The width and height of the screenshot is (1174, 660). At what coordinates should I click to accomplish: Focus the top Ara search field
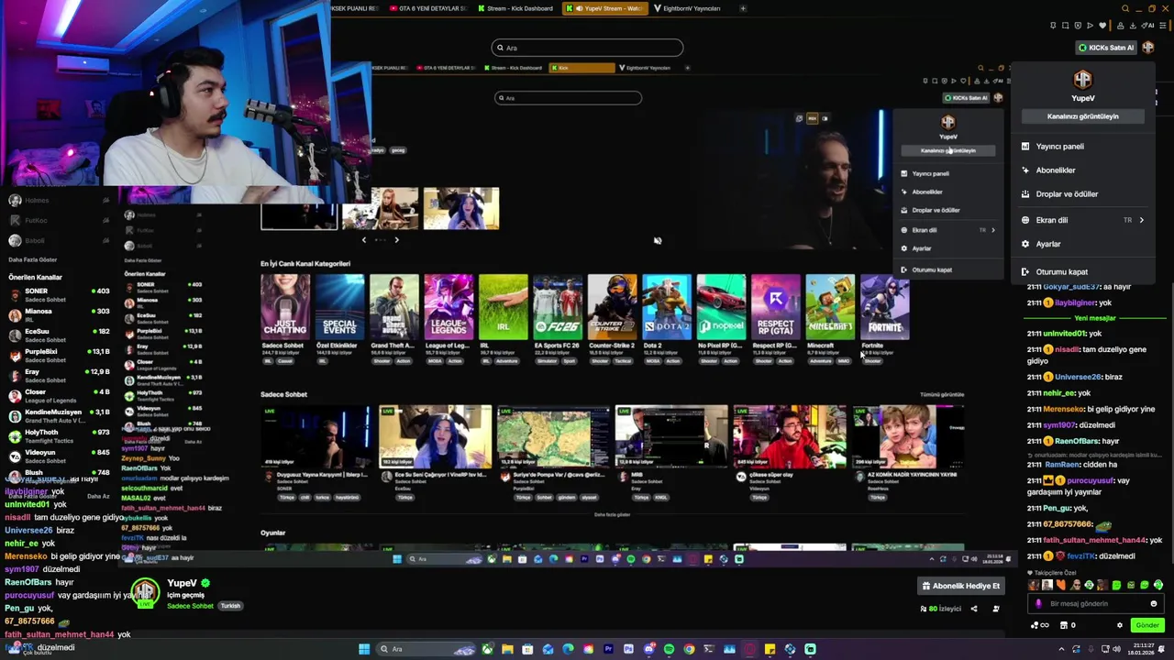tap(587, 48)
